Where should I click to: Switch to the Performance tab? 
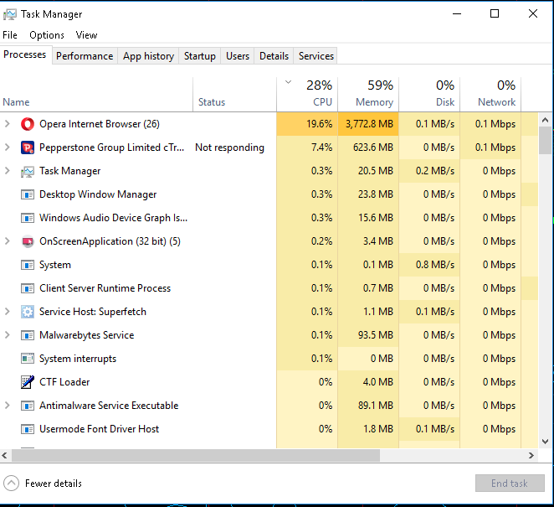(85, 56)
